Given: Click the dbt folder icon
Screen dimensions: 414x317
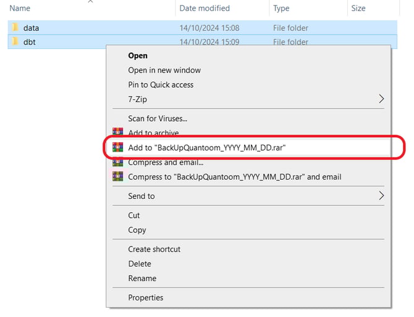Looking at the screenshot, I should coord(15,42).
